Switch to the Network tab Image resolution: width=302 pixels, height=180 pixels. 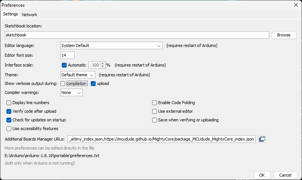[x=29, y=15]
